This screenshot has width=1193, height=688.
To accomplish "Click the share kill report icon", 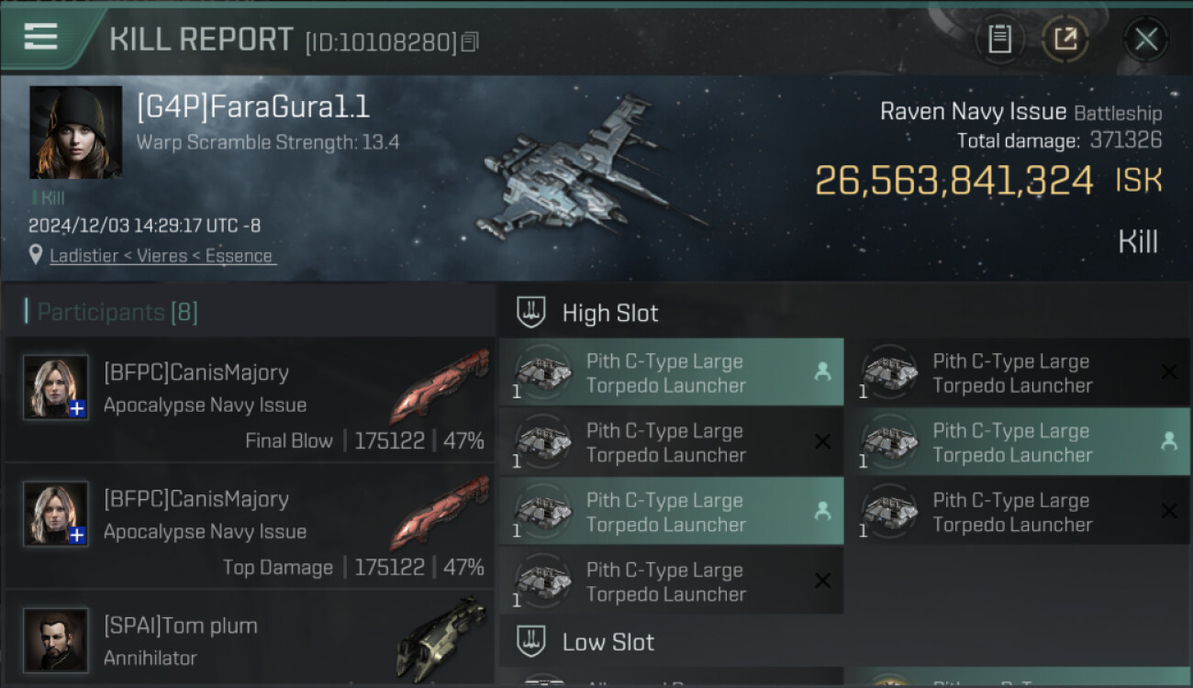I will (1065, 39).
